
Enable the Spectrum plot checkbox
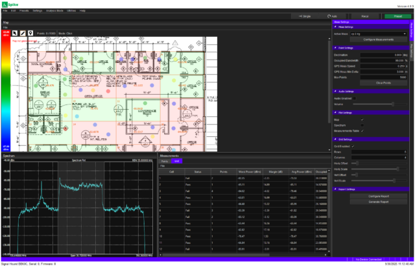coord(362,125)
